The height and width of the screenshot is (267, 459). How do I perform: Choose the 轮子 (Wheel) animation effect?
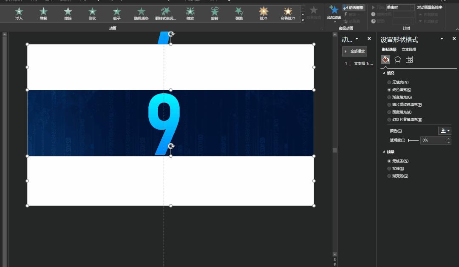pos(117,13)
